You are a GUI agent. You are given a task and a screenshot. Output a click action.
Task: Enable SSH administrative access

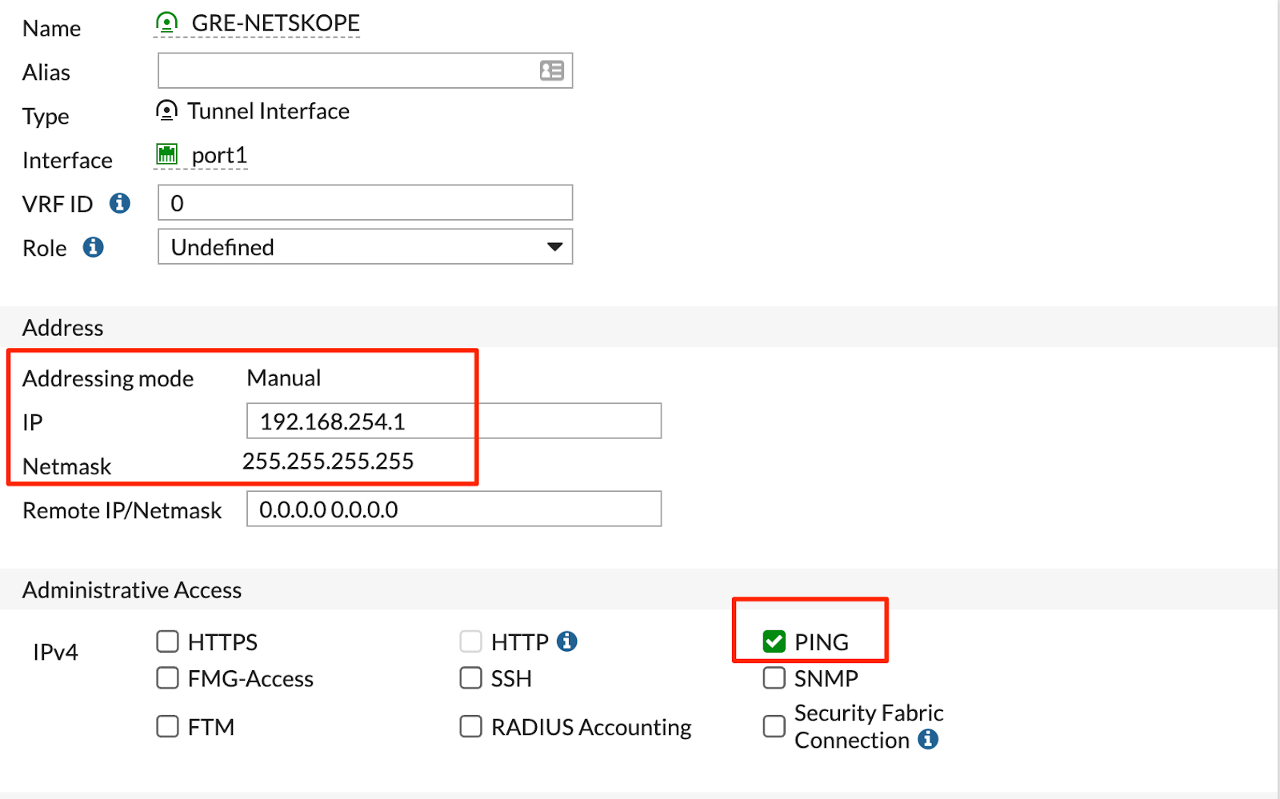[470, 677]
